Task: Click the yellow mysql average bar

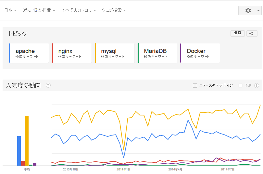Action: click(27, 141)
